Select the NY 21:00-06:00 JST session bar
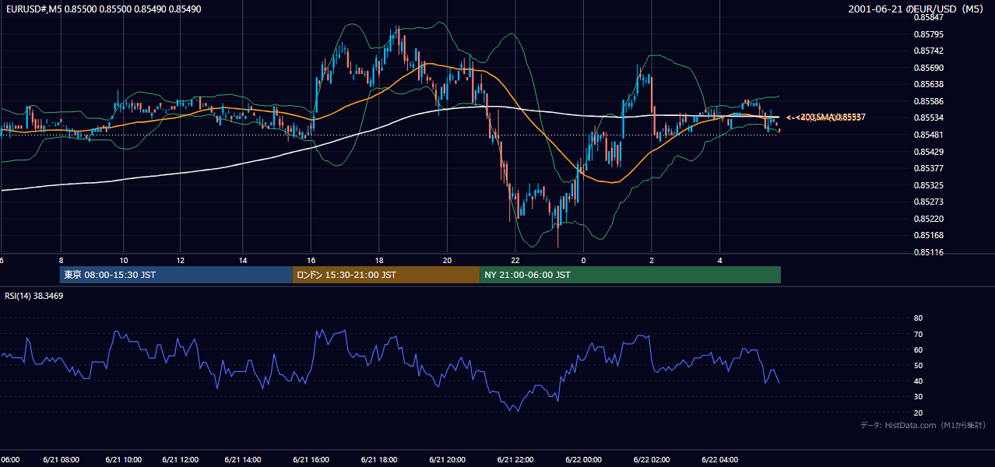995x467 pixels. [x=630, y=275]
